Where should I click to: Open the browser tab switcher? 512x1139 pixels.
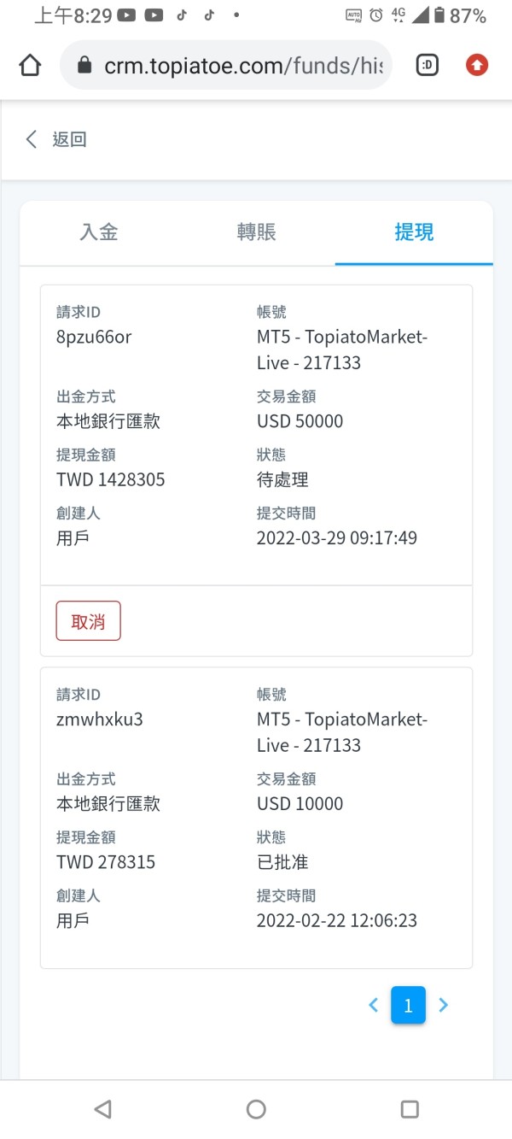point(428,65)
